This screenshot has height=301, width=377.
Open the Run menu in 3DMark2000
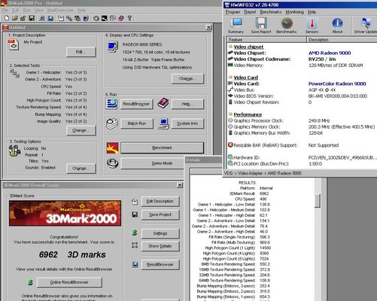(x=27, y=10)
